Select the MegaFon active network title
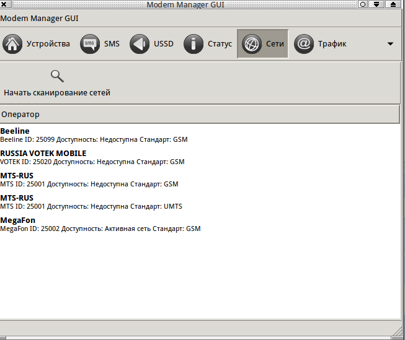Viewport: 405px width, 340px height. click(17, 220)
